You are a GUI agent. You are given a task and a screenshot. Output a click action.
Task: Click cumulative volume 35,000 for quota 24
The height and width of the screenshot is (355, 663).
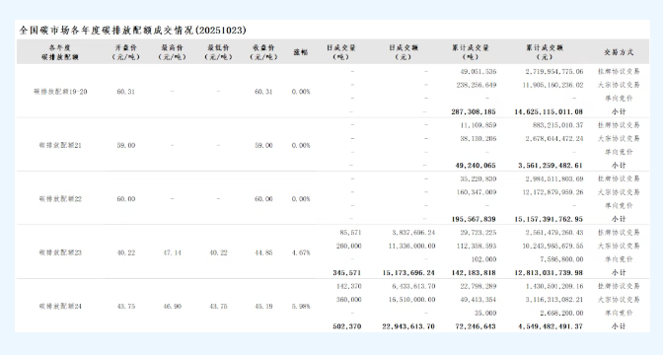point(485,314)
